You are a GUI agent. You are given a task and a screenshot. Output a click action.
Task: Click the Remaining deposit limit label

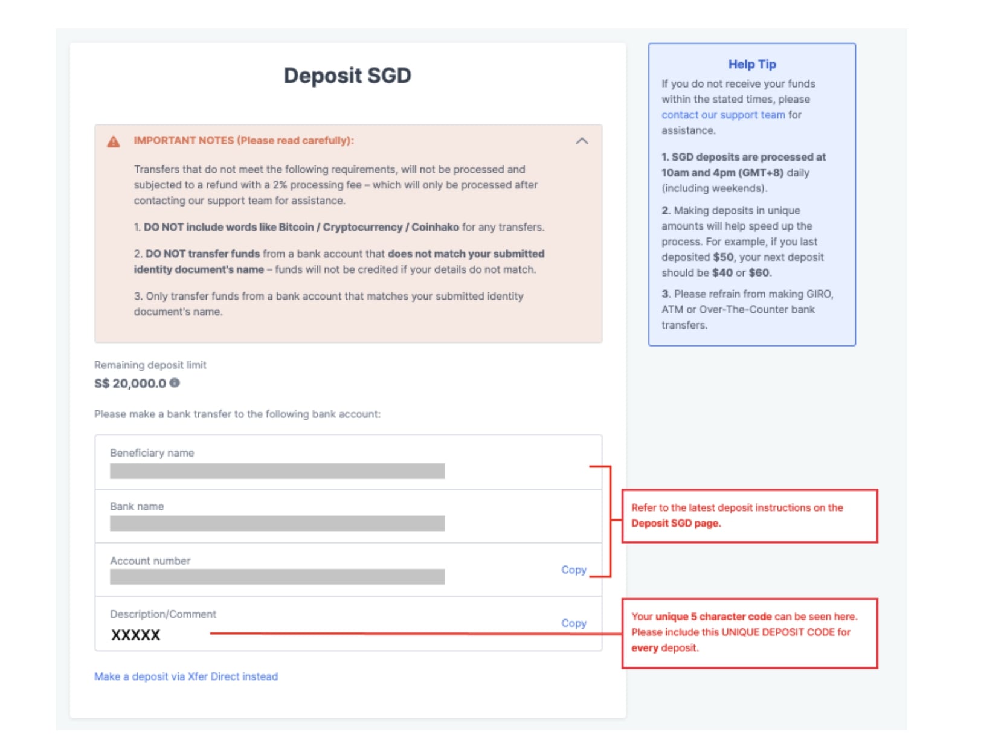click(150, 365)
